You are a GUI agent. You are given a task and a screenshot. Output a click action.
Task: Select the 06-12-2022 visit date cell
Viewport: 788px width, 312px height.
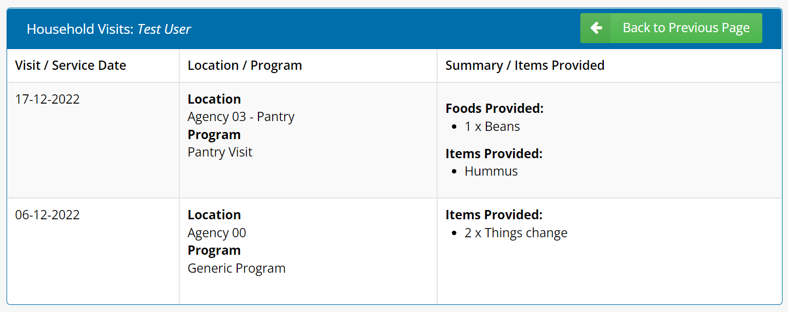click(x=48, y=215)
